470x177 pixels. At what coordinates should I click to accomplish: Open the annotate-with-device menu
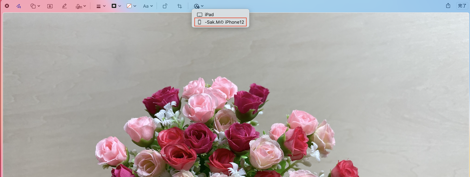(x=199, y=6)
